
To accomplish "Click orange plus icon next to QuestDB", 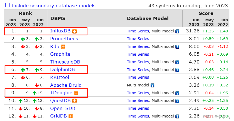I will pyautogui.click(x=74, y=101).
